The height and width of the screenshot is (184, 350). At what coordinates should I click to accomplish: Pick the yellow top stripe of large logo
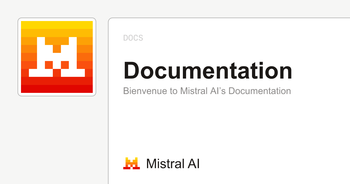tap(57, 25)
